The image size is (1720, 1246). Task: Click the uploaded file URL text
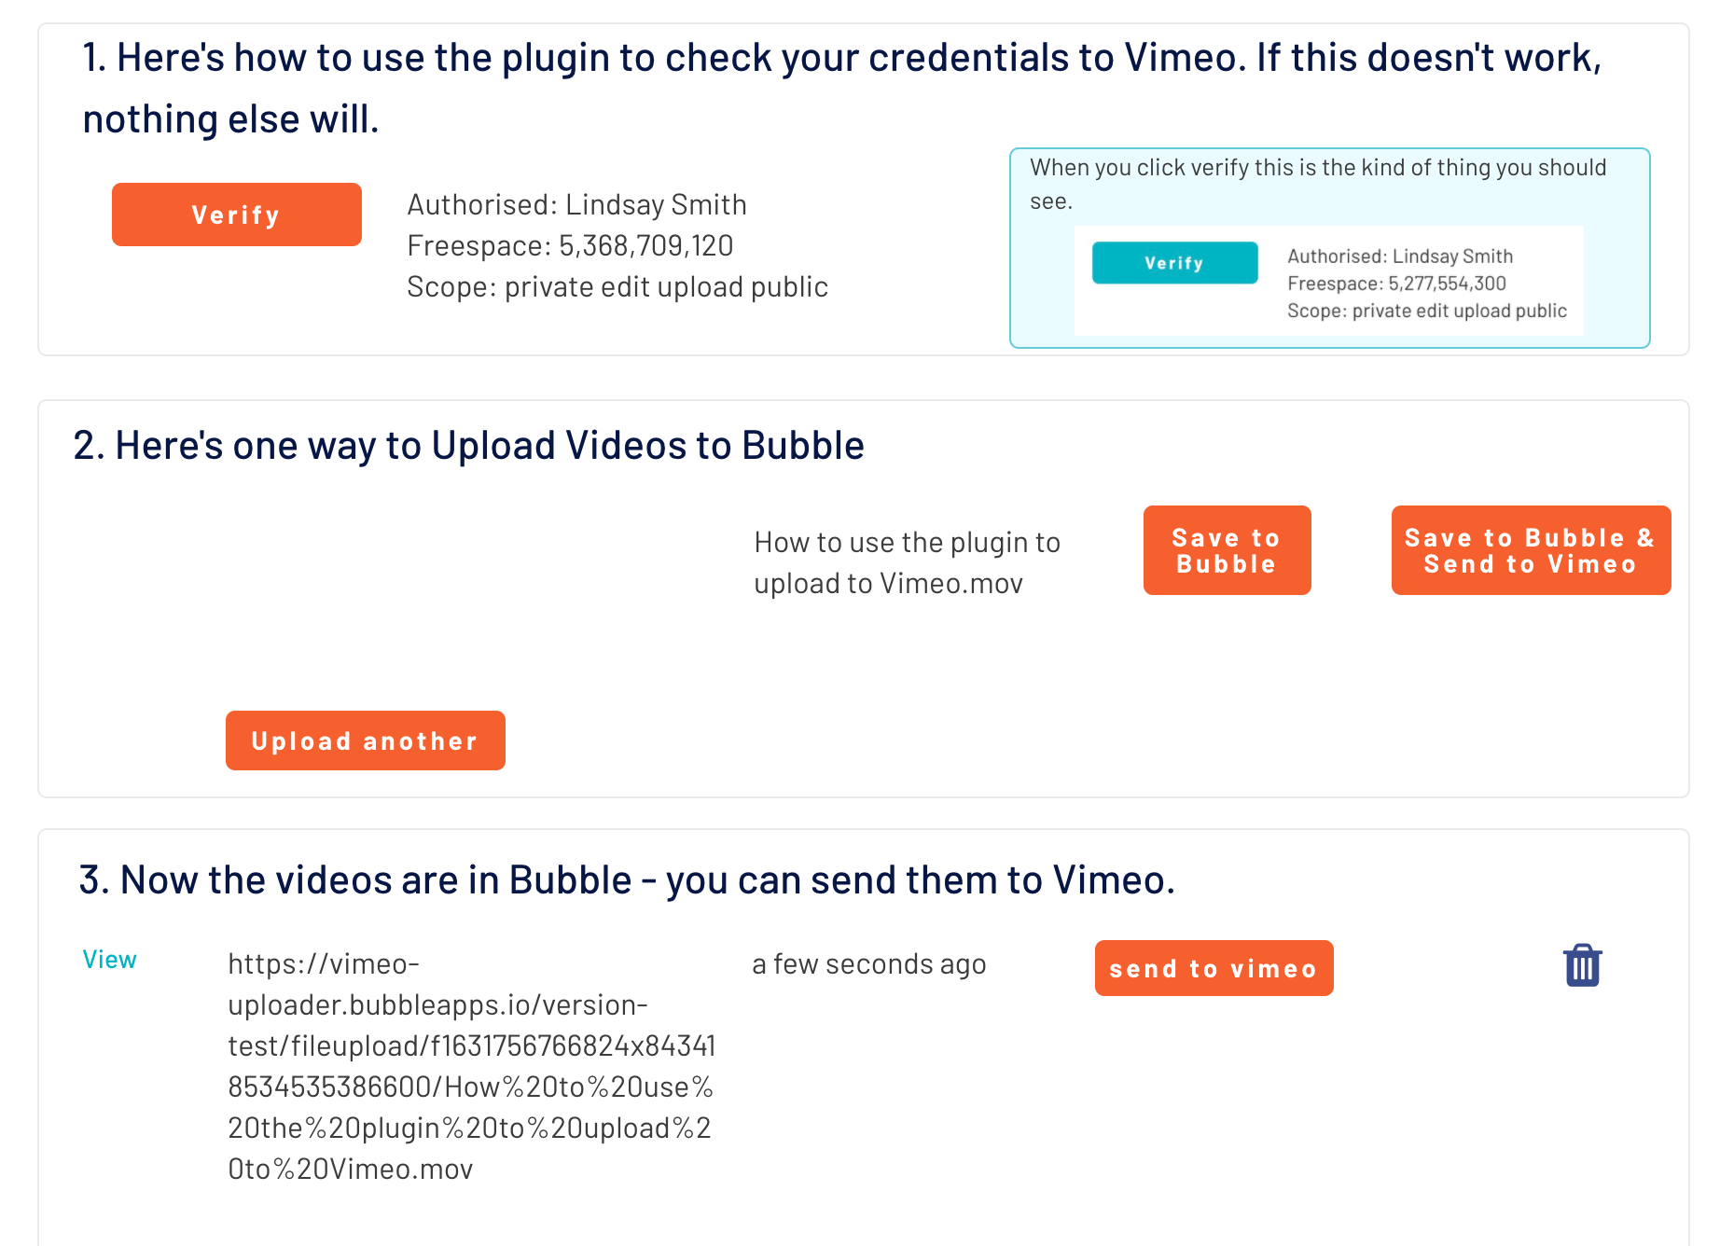pyautogui.click(x=471, y=1066)
